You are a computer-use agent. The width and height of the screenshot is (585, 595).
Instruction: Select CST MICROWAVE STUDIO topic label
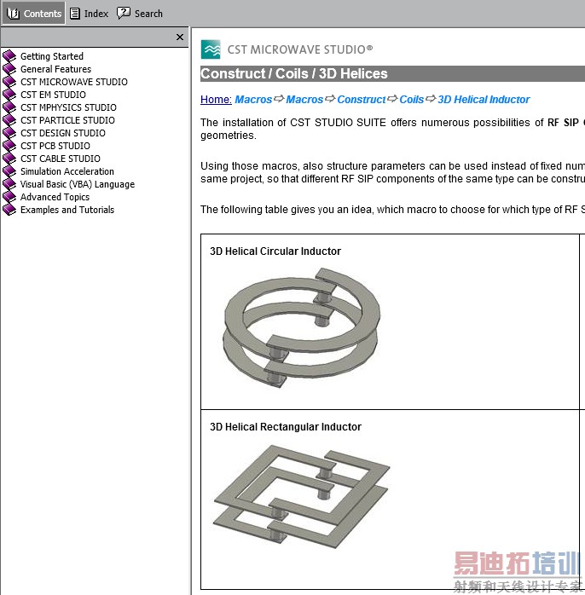click(74, 82)
